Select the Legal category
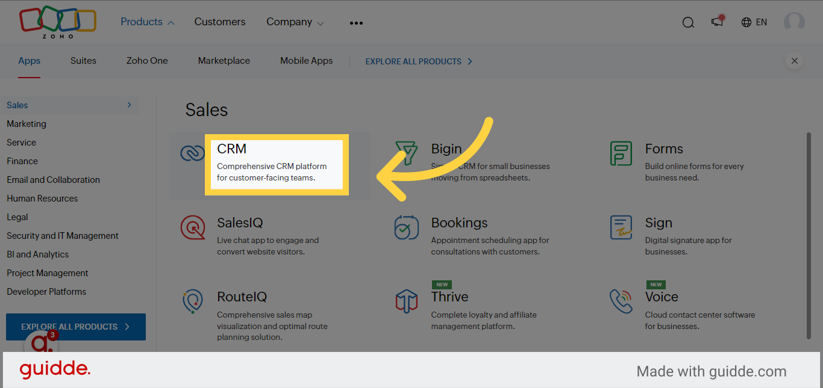The image size is (823, 388). (x=17, y=217)
